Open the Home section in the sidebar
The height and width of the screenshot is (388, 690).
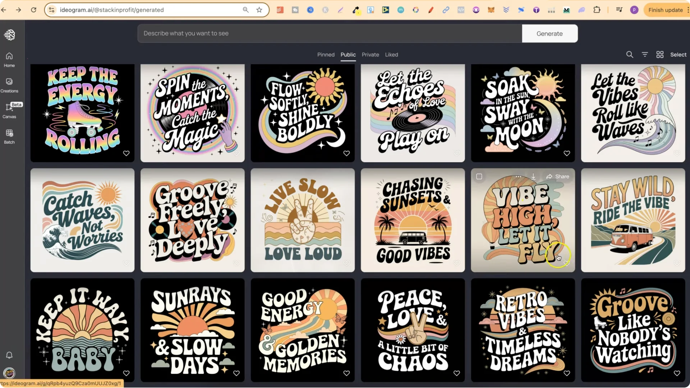(9, 59)
